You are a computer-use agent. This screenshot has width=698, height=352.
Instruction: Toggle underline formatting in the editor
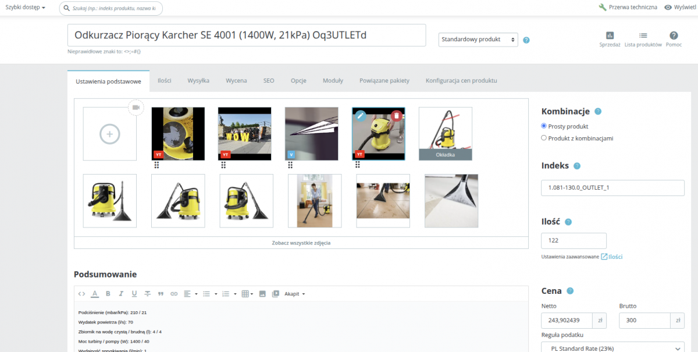tap(134, 293)
